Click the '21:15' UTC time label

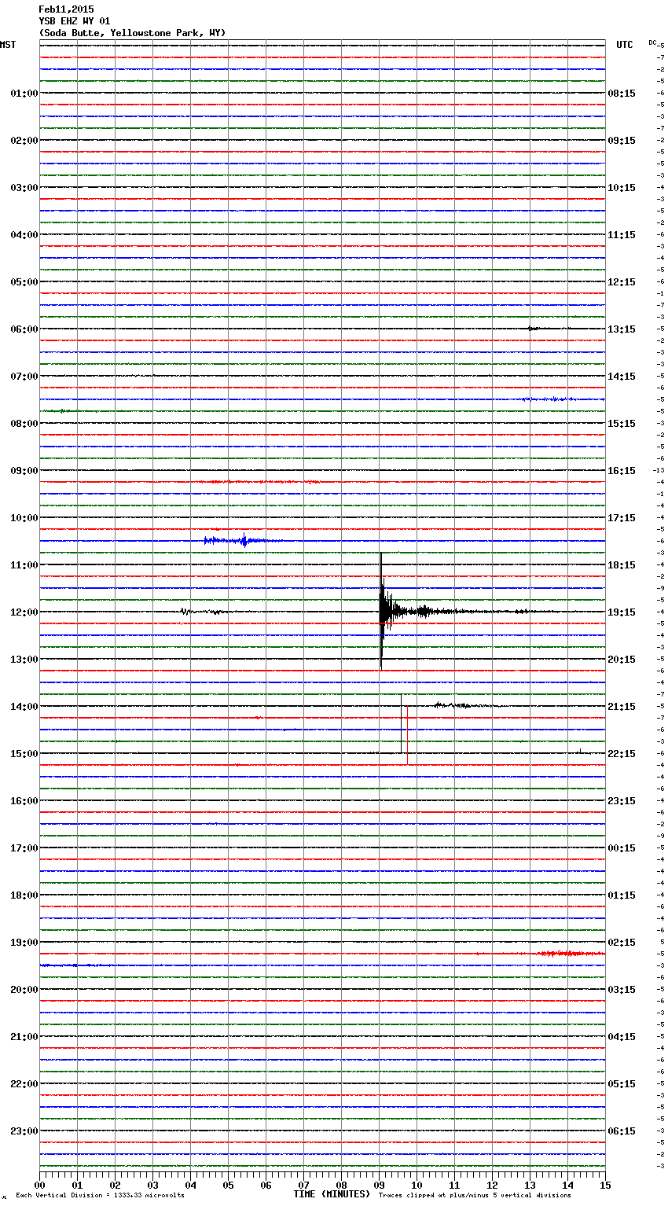(622, 707)
